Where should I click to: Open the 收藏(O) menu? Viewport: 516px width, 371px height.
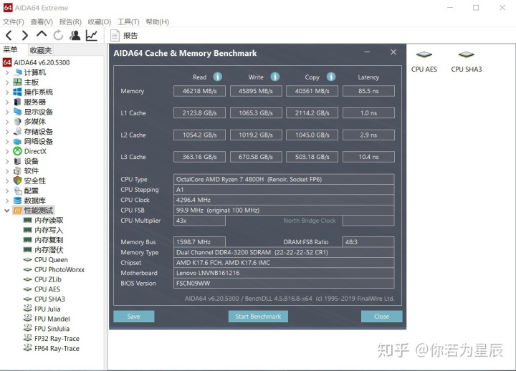pos(100,21)
